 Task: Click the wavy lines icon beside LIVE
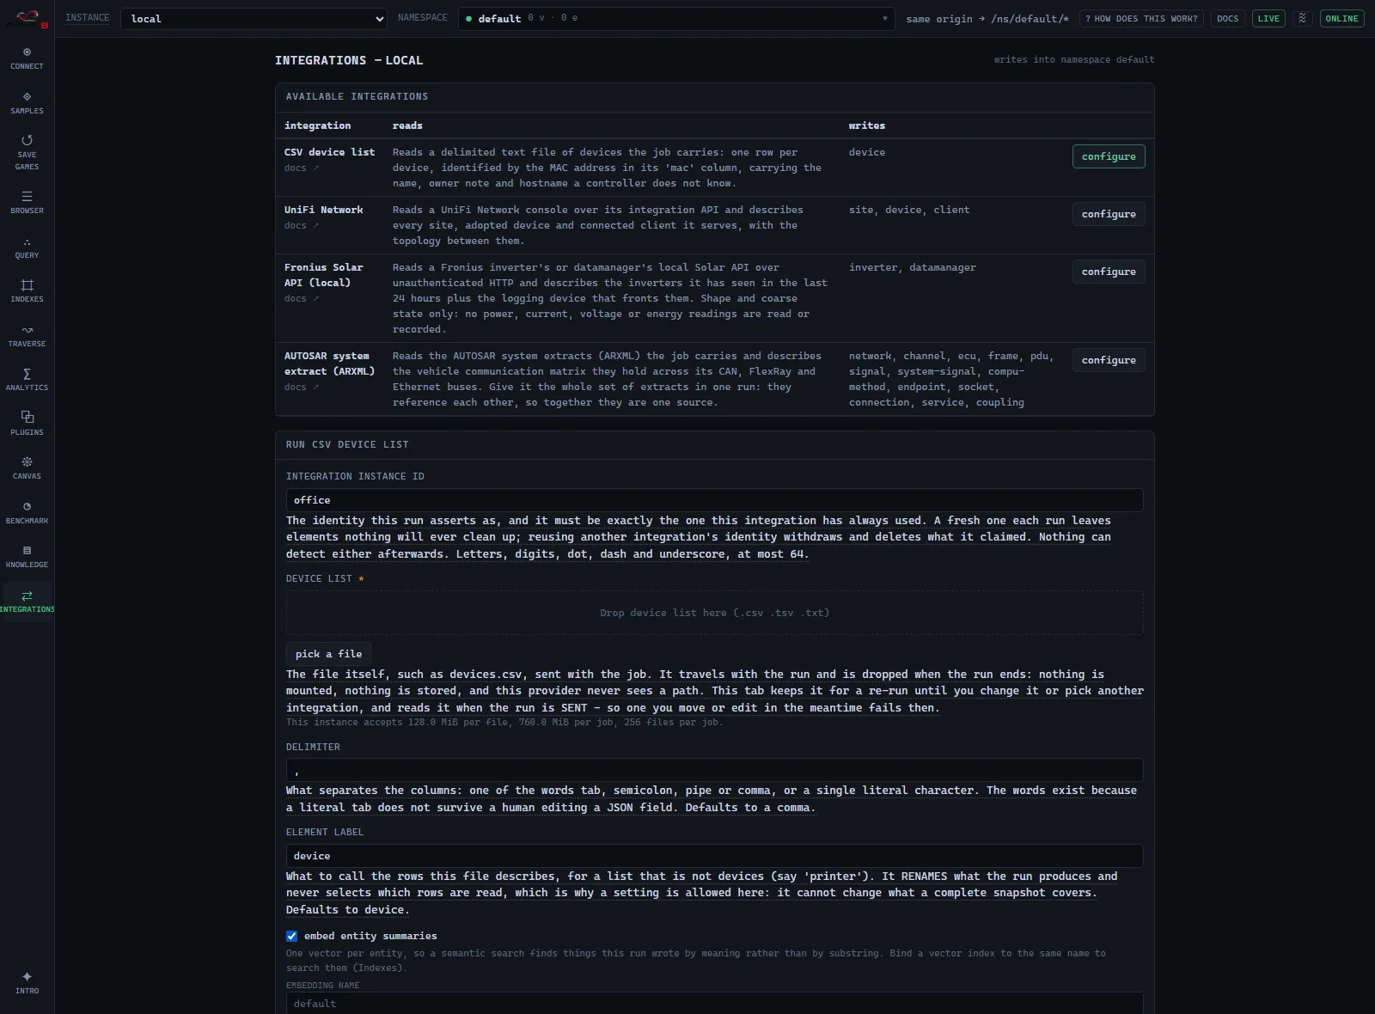tap(1302, 18)
